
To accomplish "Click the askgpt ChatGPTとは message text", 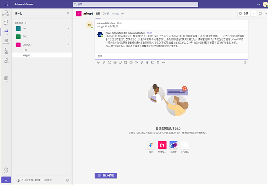I will [x=108, y=26].
